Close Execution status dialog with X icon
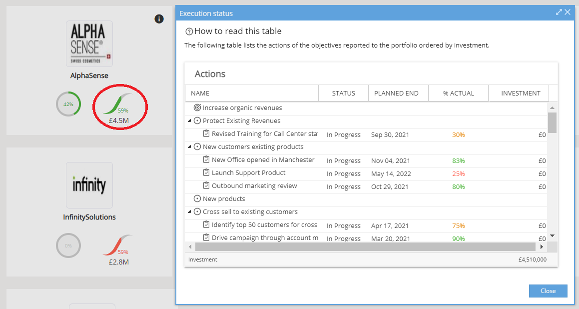The width and height of the screenshot is (579, 309). (568, 12)
